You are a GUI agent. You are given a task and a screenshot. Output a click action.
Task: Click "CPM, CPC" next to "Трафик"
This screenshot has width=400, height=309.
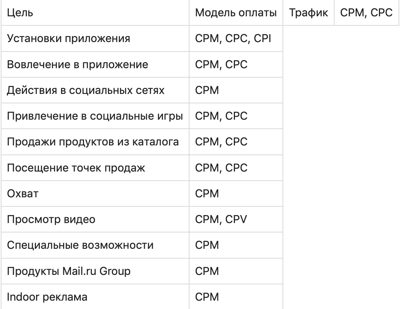[366, 13]
